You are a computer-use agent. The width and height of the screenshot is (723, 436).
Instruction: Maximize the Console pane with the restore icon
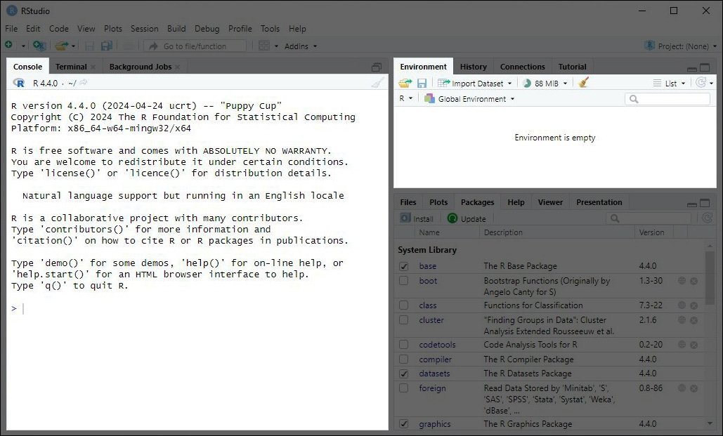point(377,67)
